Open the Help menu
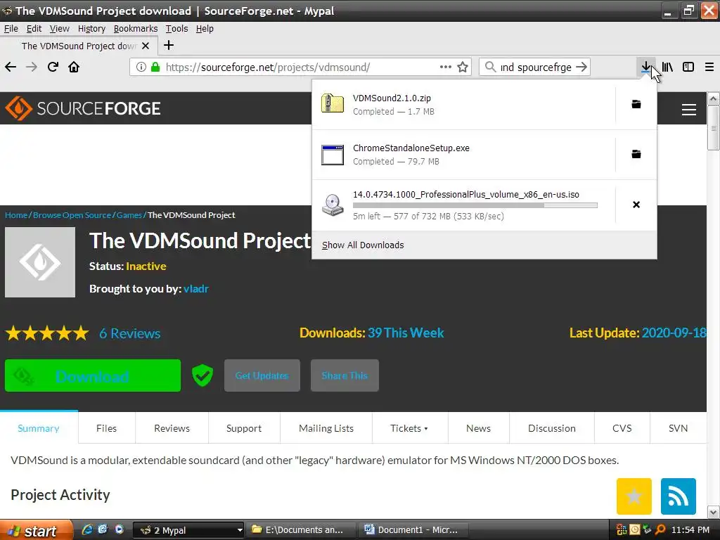Image resolution: width=720 pixels, height=540 pixels. tap(205, 28)
